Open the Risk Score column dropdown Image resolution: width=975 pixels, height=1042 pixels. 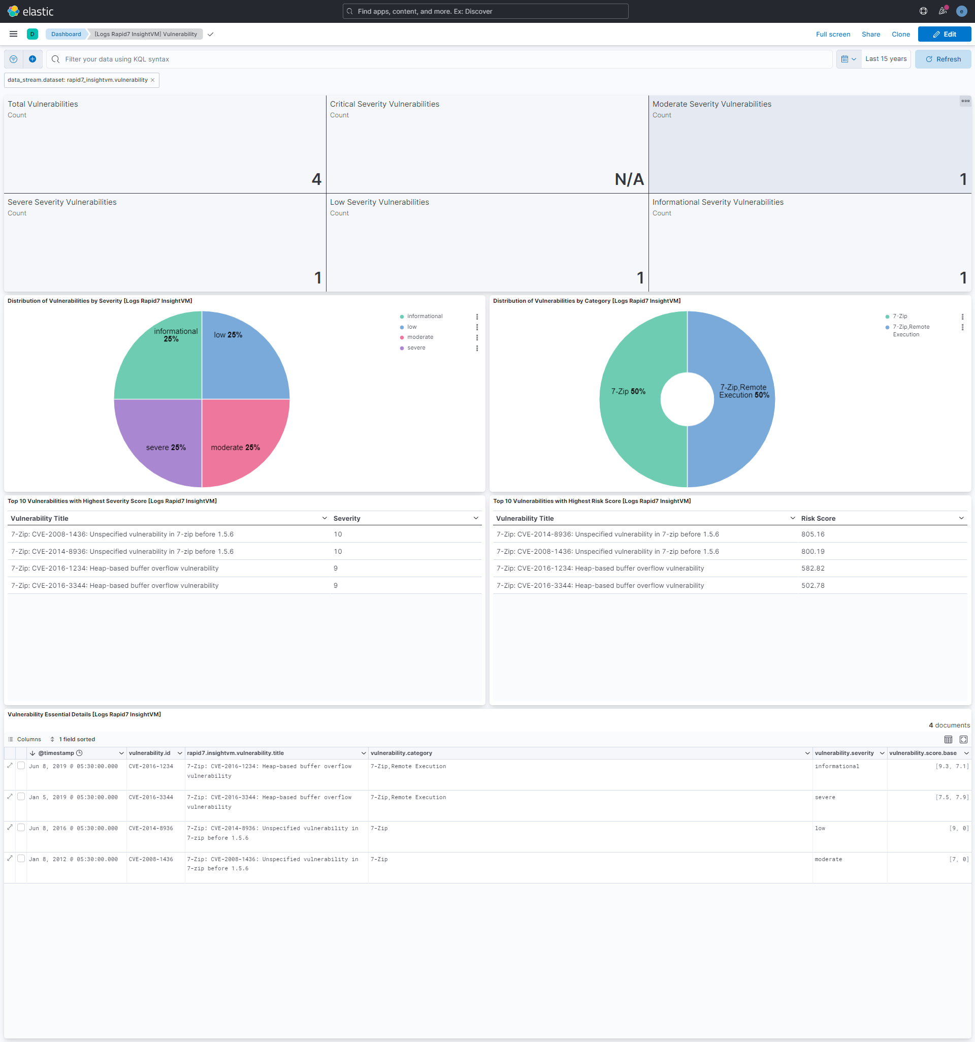pos(961,518)
